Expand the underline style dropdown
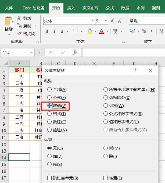This screenshot has height=183, width=165. click(x=68, y=31)
